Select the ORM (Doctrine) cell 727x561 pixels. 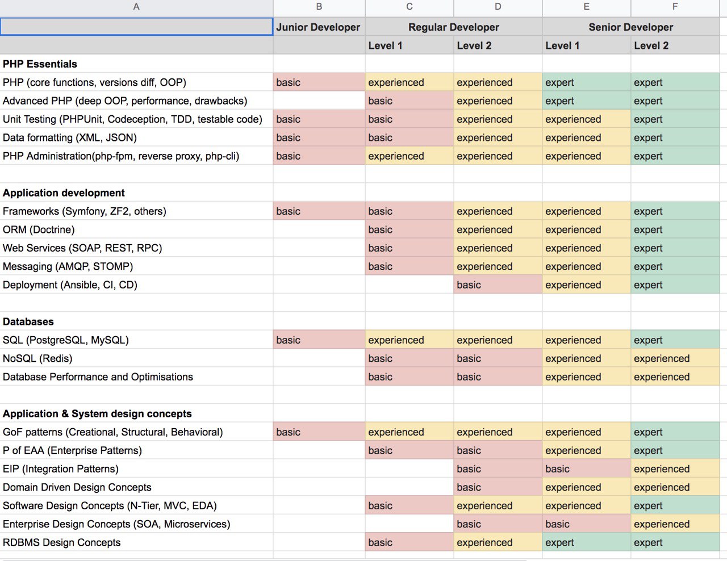pos(136,229)
